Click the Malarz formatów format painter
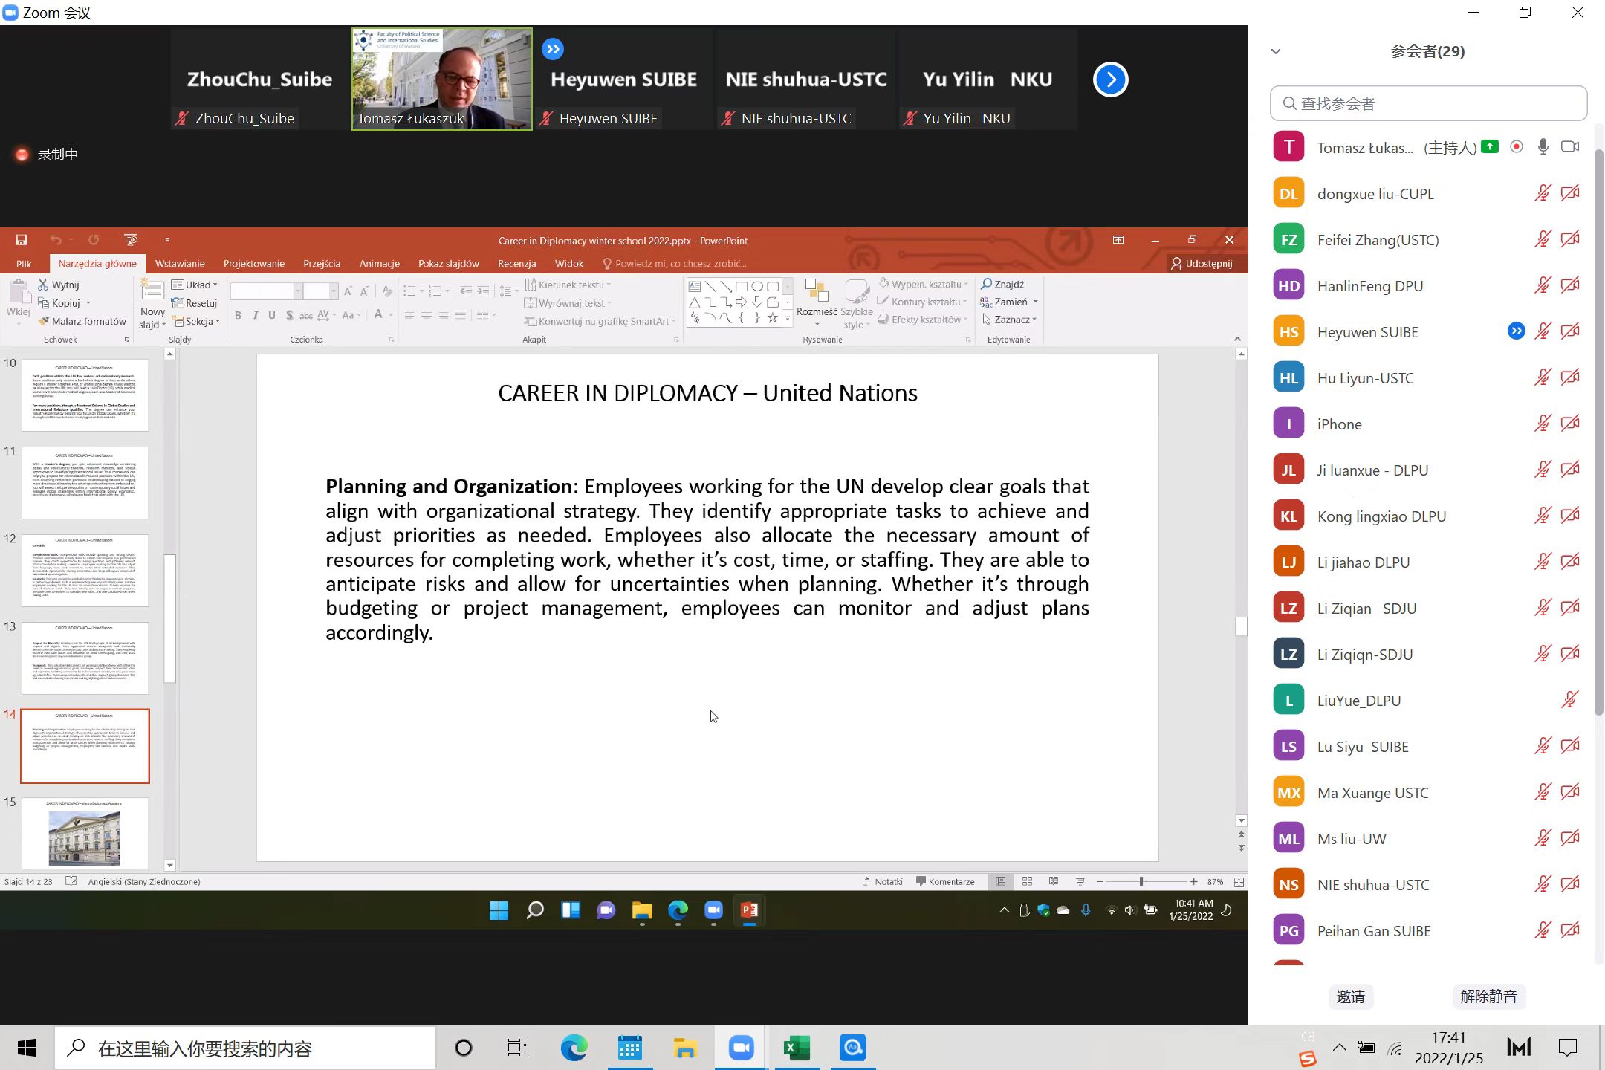 click(x=82, y=321)
